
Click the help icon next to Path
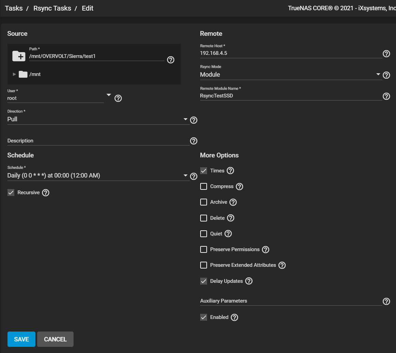coord(171,60)
